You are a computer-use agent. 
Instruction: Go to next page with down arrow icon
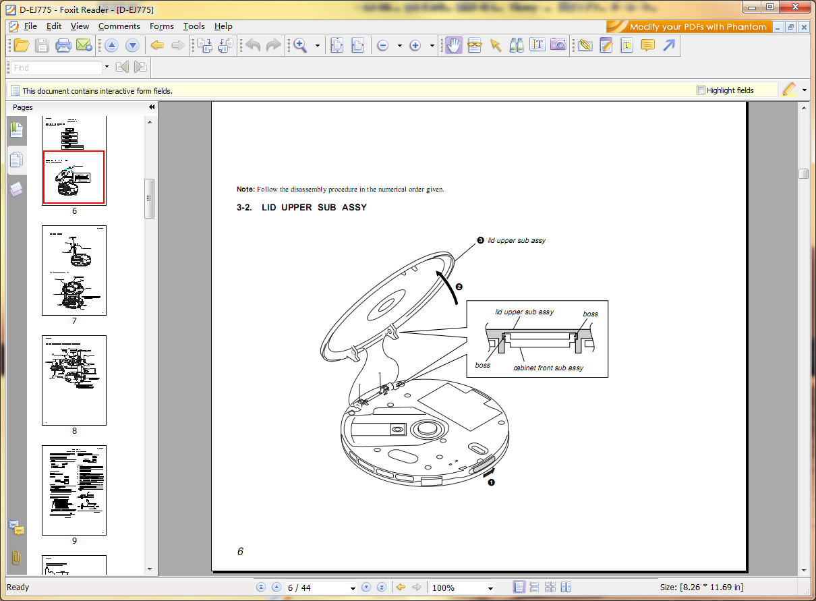click(132, 45)
